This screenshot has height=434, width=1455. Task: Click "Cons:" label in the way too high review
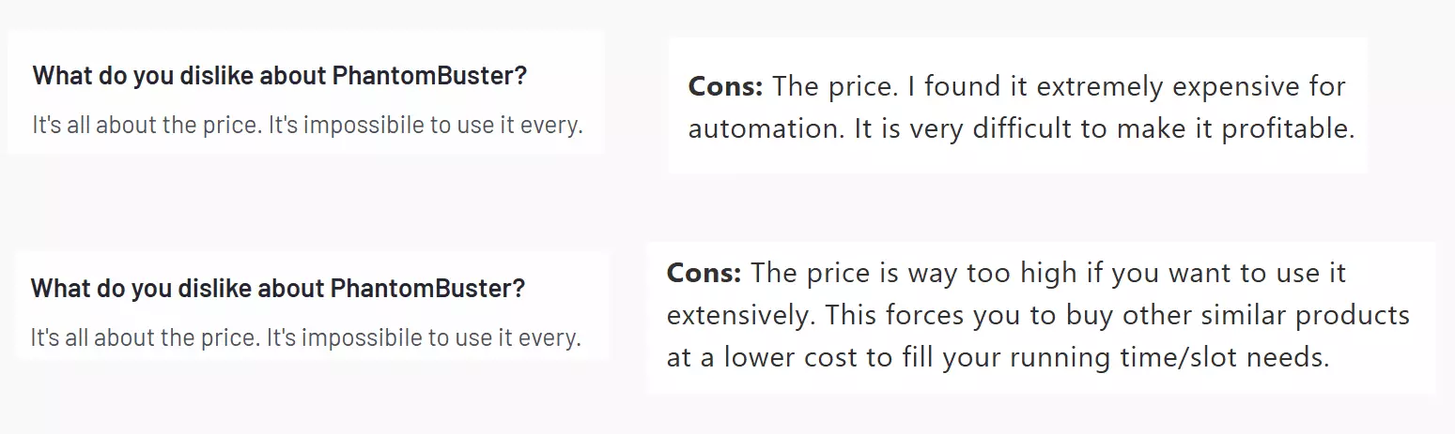(704, 273)
